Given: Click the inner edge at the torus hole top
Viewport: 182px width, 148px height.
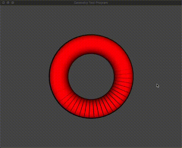Looking at the screenshot, I should click(x=91, y=54).
